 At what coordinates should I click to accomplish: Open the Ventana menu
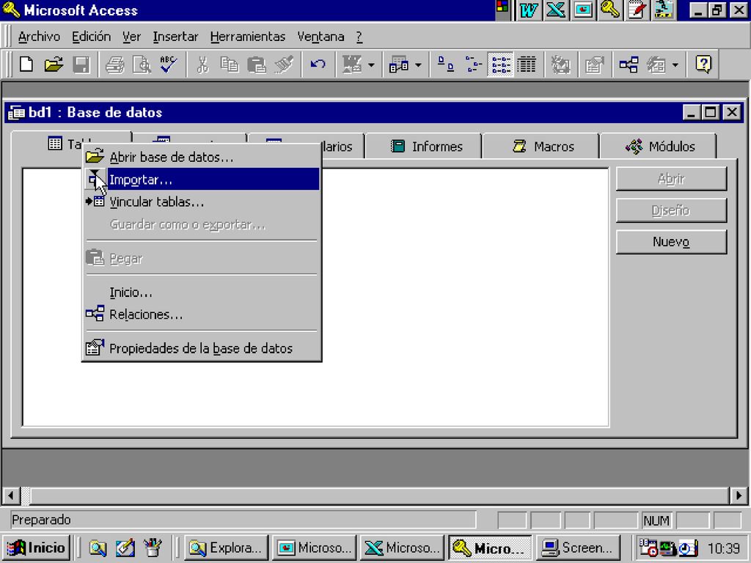320,37
